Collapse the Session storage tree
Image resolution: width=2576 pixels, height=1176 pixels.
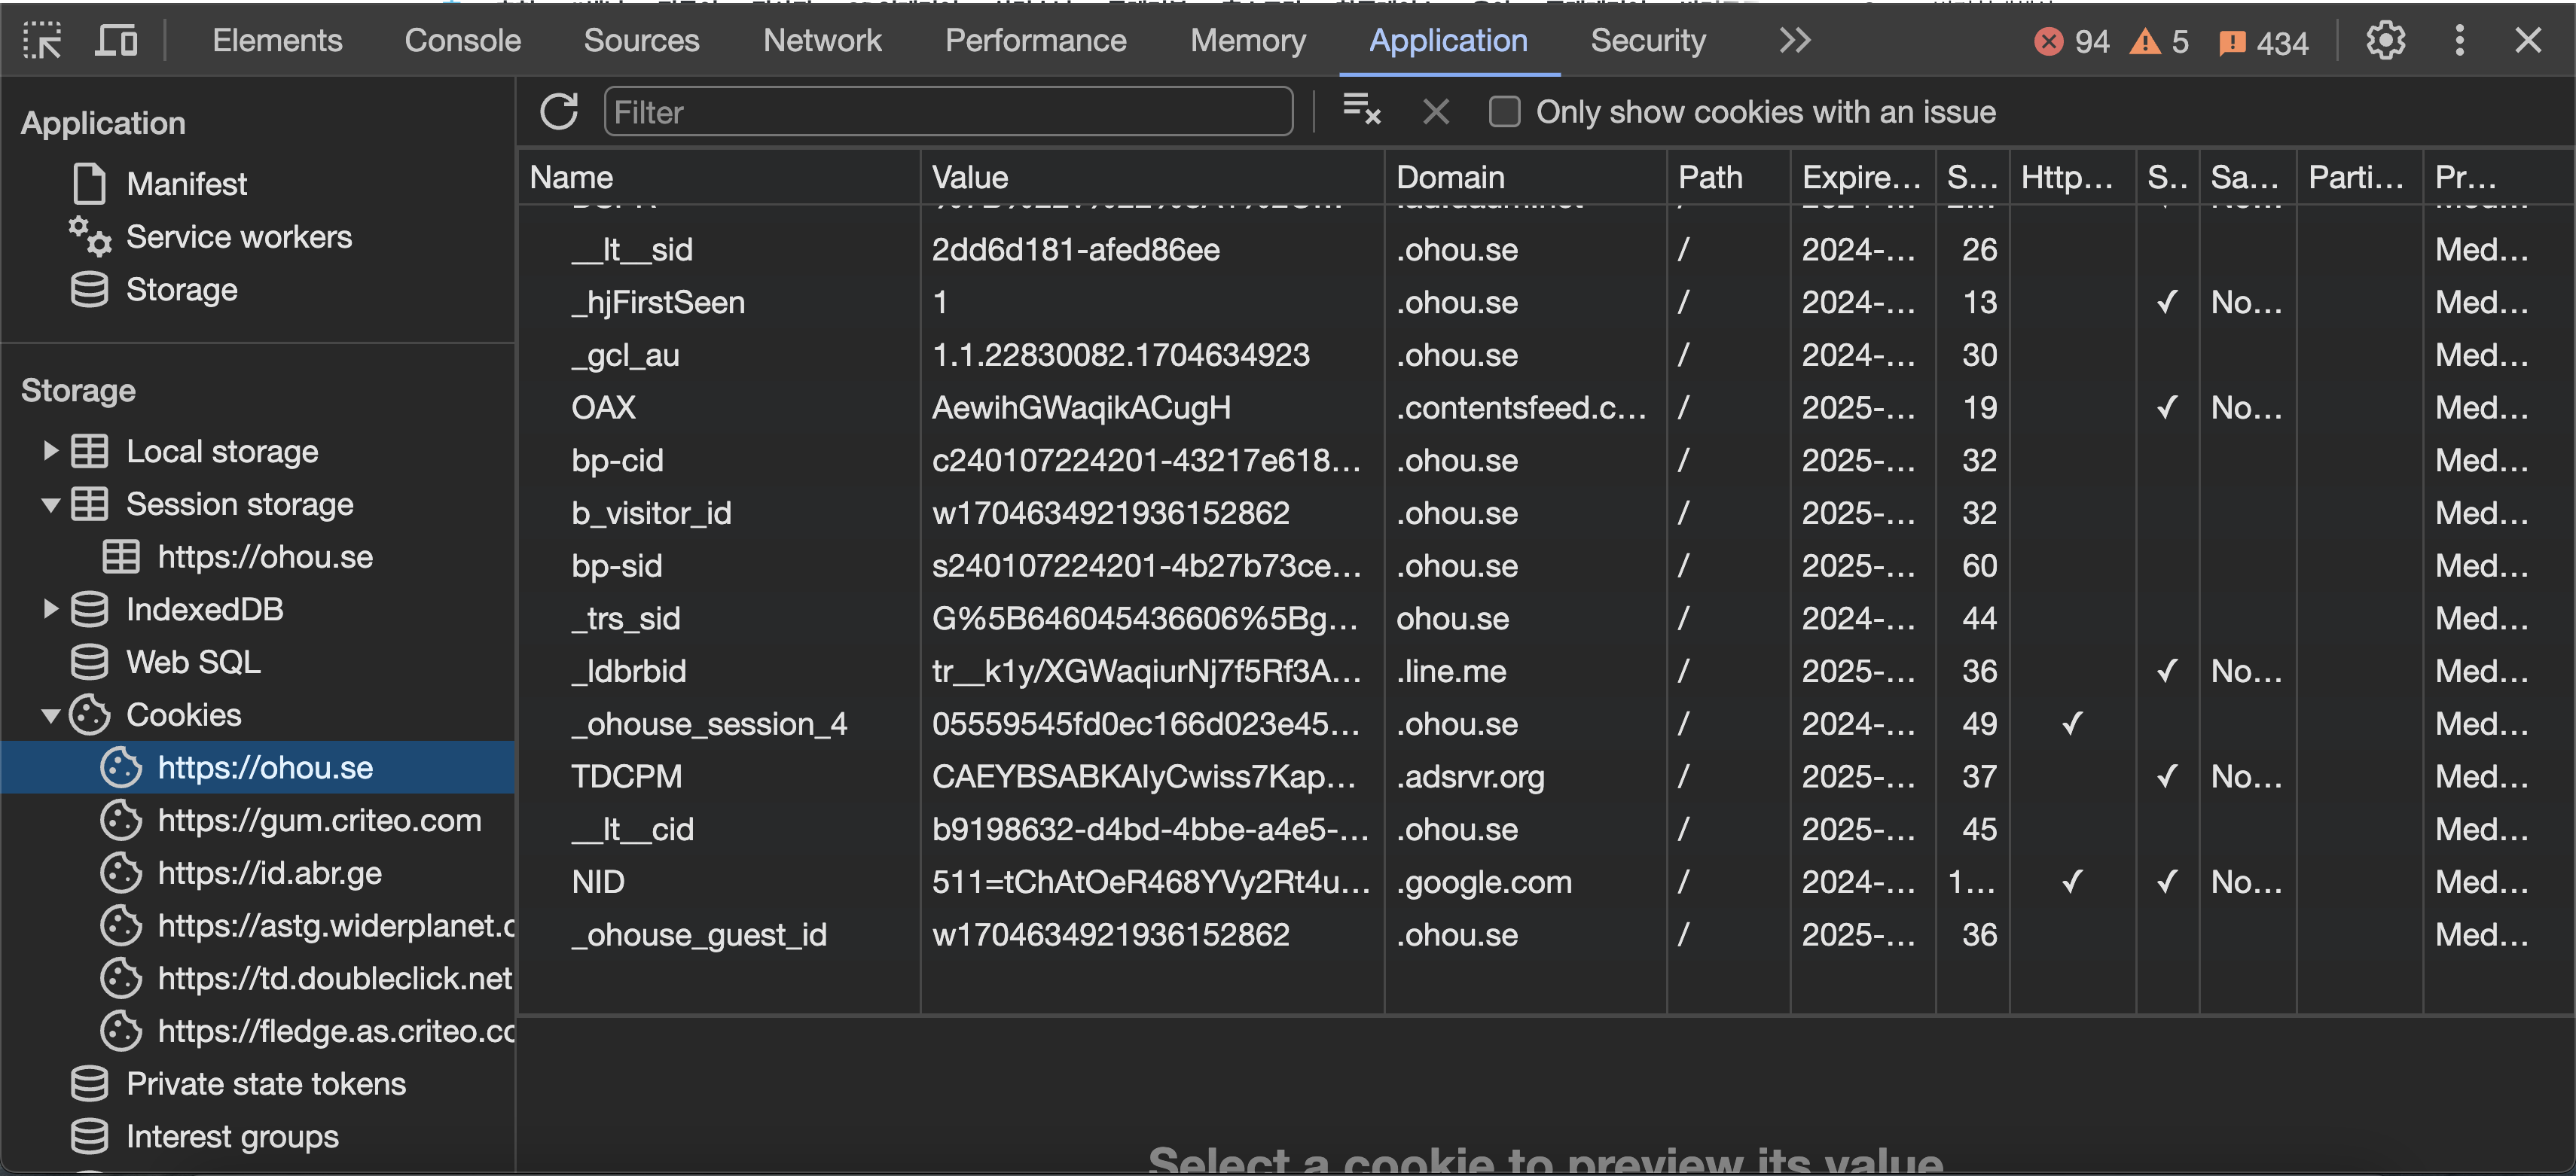tap(50, 504)
